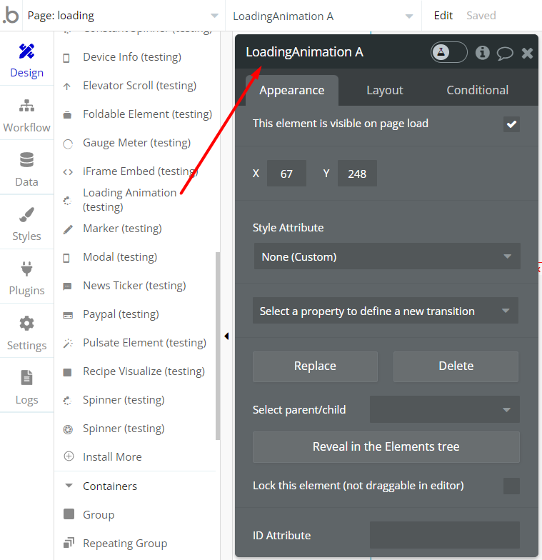Click the Pulsate Element wand icon

pos(68,343)
